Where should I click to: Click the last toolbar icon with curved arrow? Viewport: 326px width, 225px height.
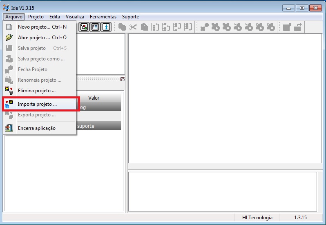298,27
